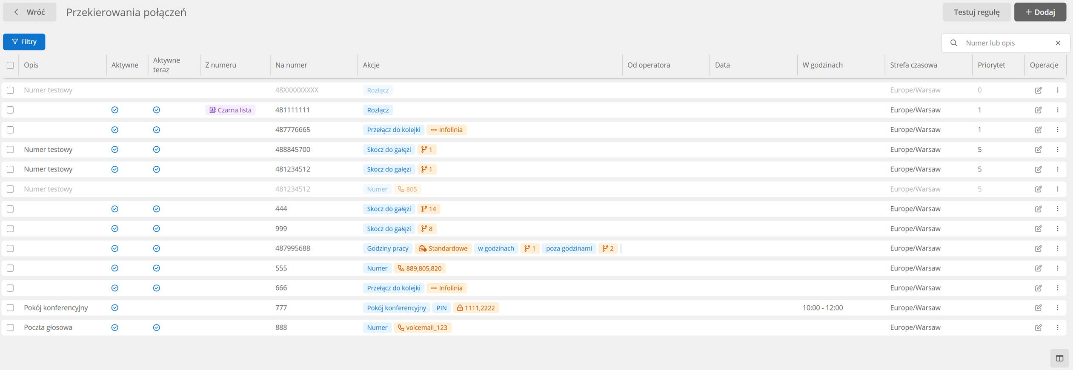1073x370 pixels.
Task: Open three-dot menu for number 481111111
Action: tap(1057, 110)
